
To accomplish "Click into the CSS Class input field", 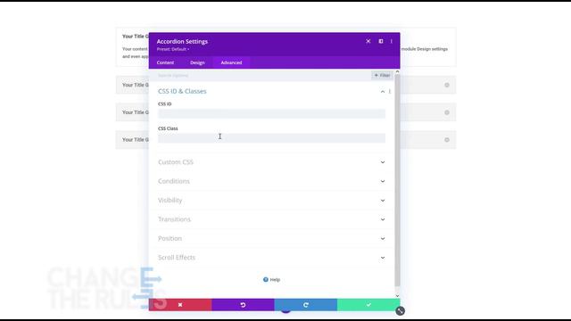I will tap(271, 138).
